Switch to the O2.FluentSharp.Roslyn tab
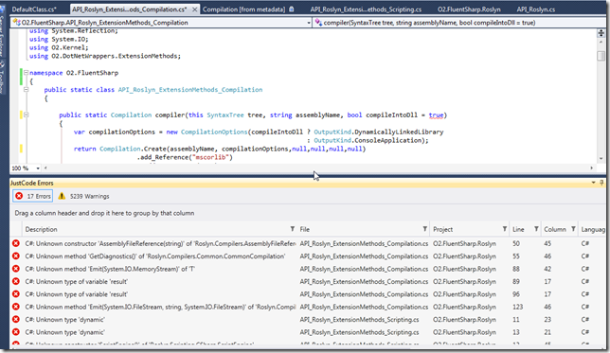 469,9
